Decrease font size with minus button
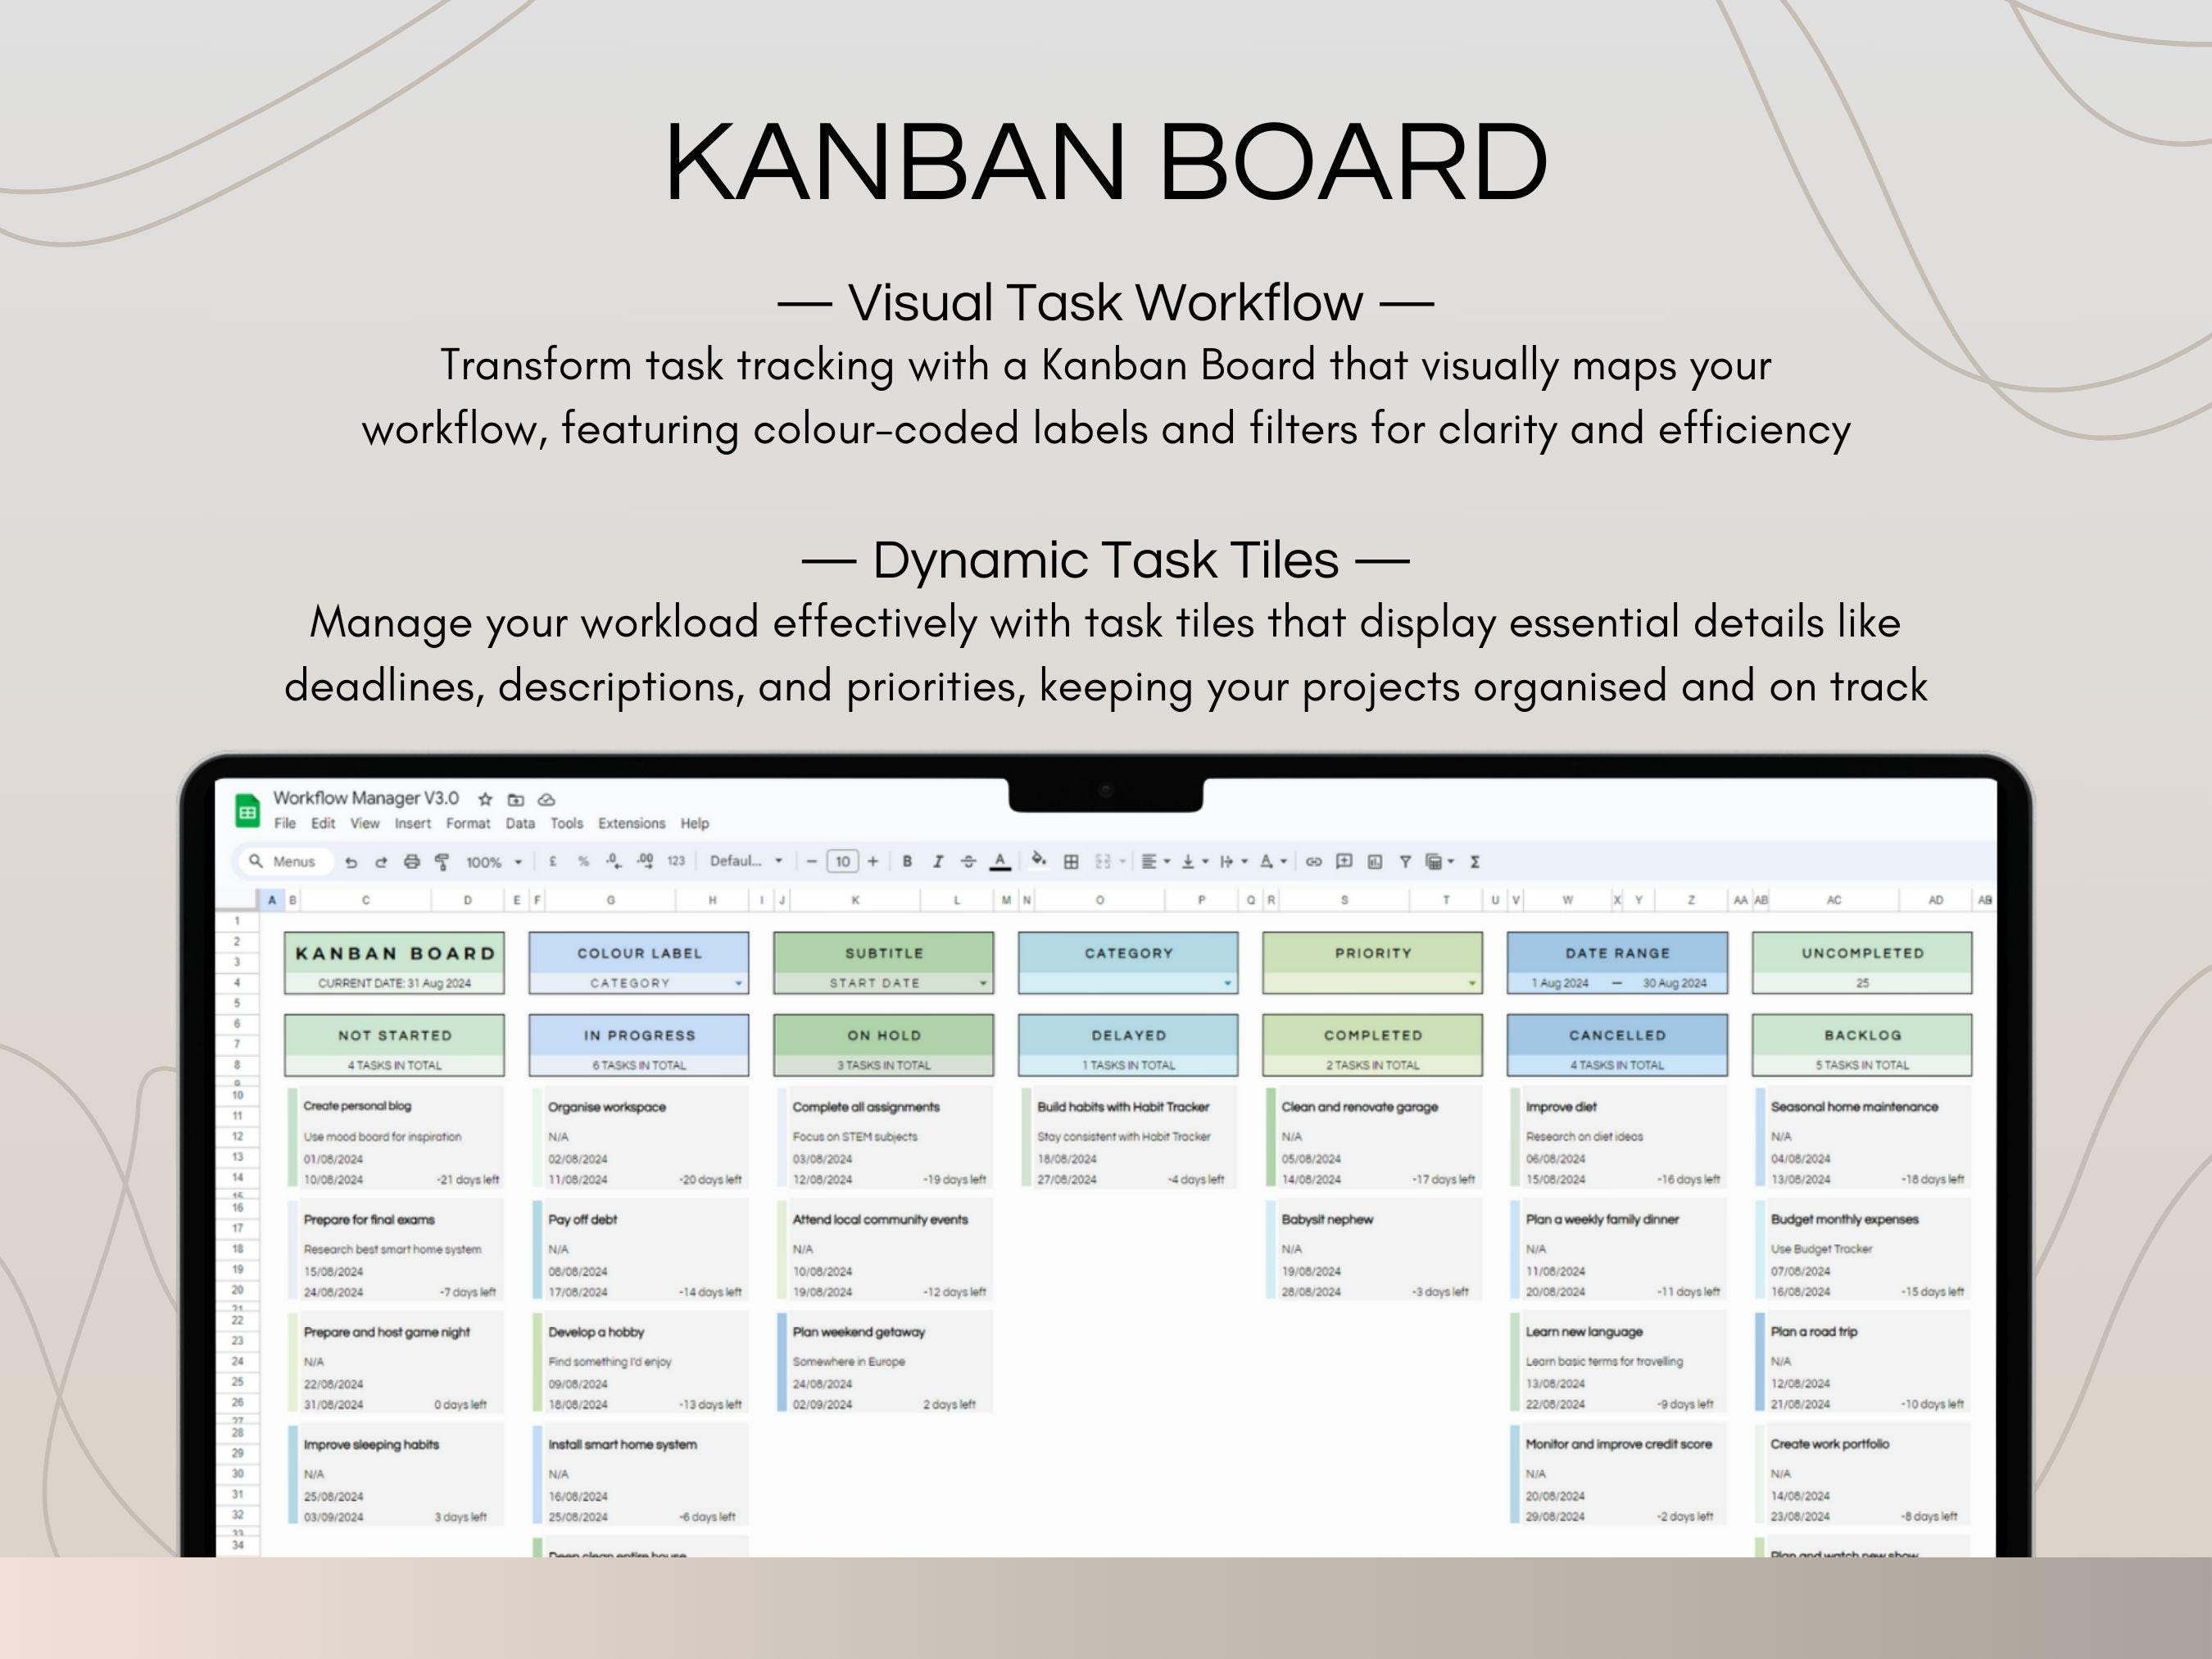The width and height of the screenshot is (2212, 1659). [x=812, y=861]
